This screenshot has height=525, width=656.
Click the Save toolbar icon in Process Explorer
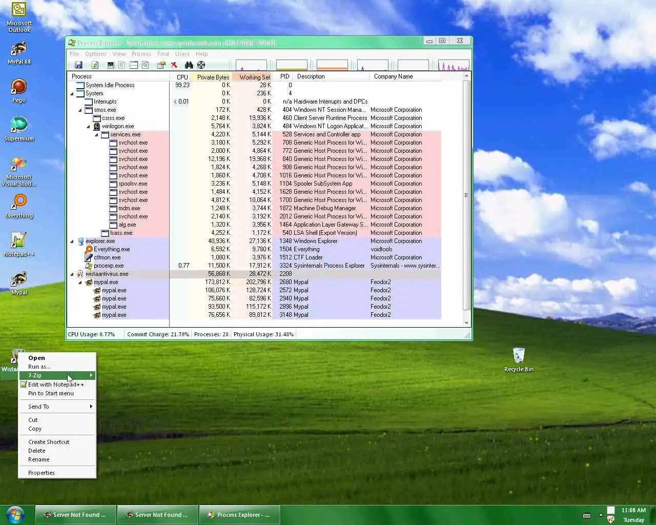(78, 65)
